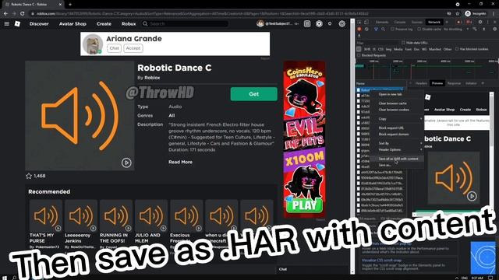Image resolution: width=499 pixels, height=280 pixels.
Task: Enable the Preserve log checkbox
Action: pyautogui.click(x=392, y=30)
